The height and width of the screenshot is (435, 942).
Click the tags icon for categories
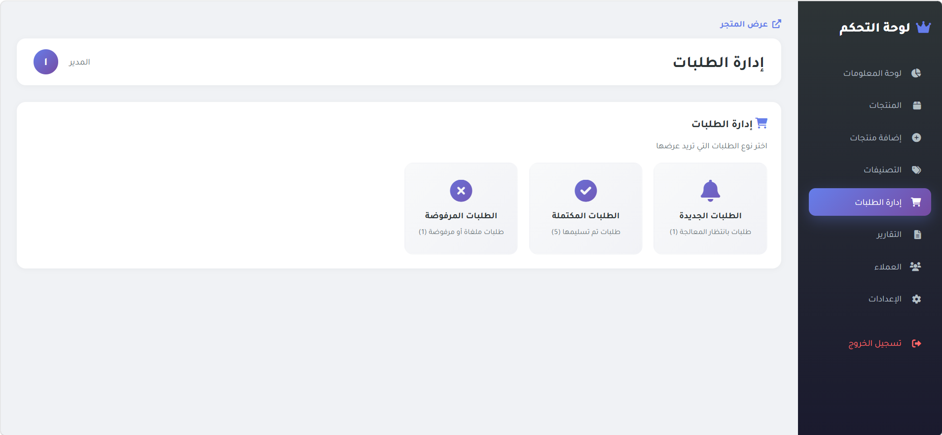[916, 170]
